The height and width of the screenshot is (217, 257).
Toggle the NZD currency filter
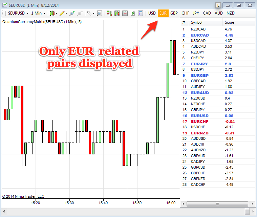pyautogui.click(x=231, y=13)
